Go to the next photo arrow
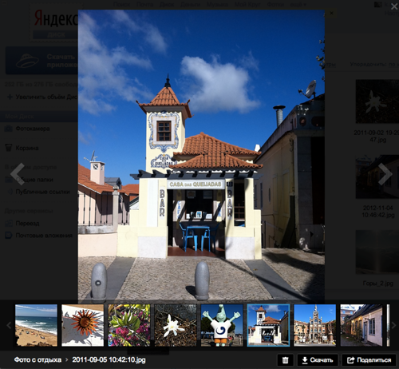 (385, 174)
